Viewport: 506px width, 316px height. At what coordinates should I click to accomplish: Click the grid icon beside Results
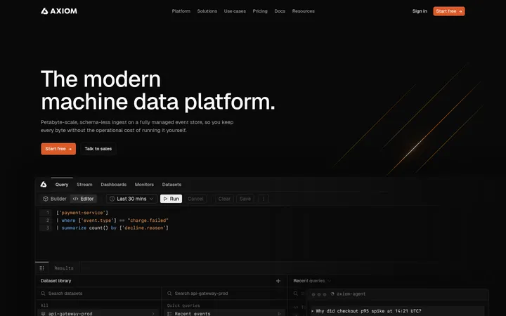[x=41, y=268]
